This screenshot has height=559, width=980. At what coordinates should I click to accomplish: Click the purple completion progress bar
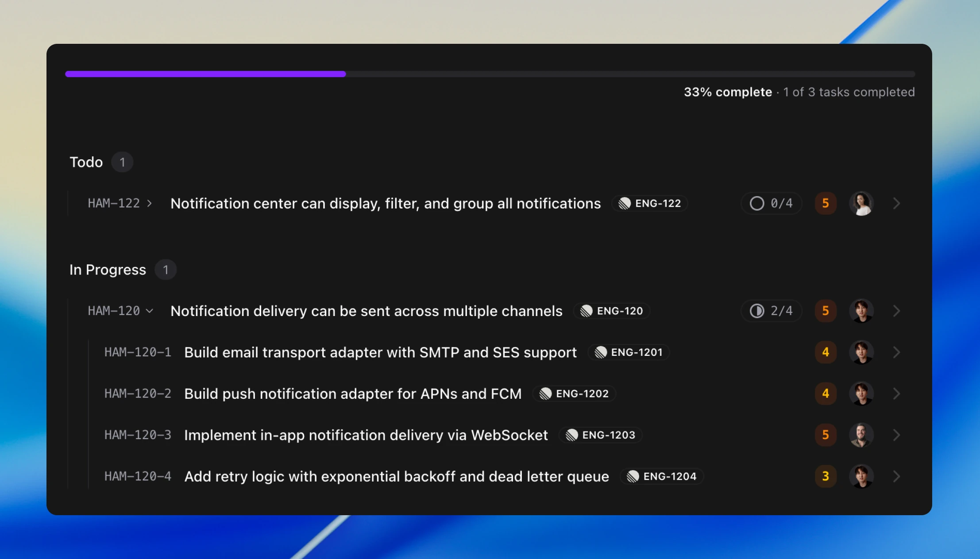[205, 74]
